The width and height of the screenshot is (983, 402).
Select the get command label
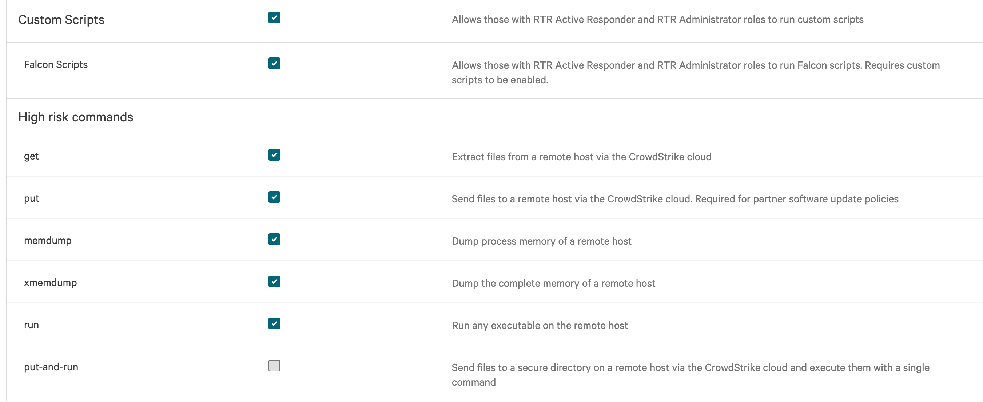click(x=31, y=156)
